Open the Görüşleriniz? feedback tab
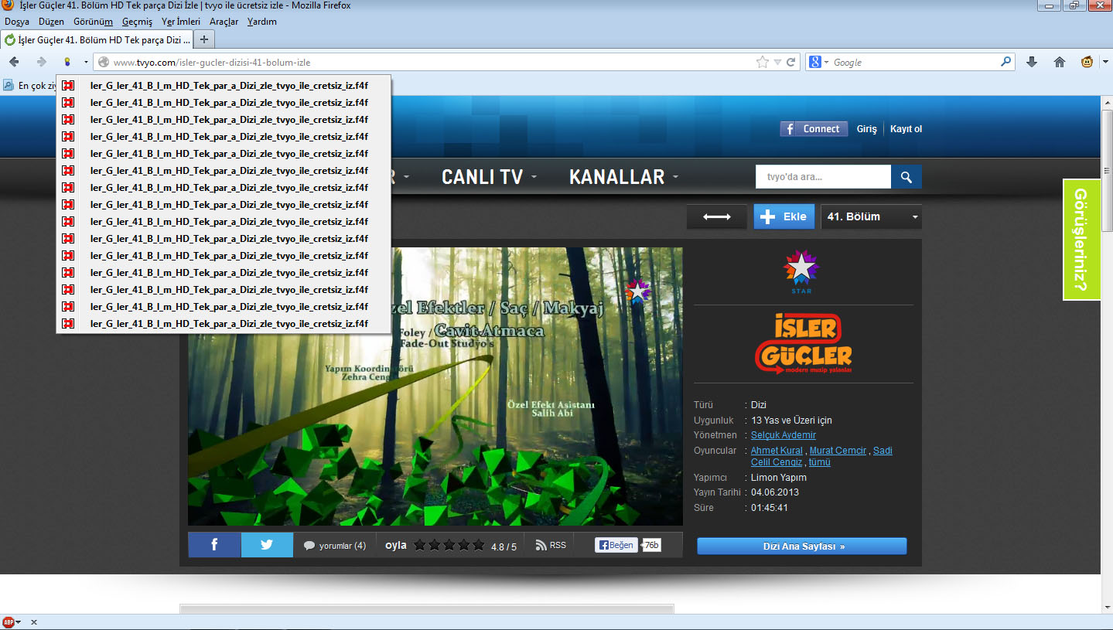Image resolution: width=1113 pixels, height=630 pixels. coord(1081,240)
